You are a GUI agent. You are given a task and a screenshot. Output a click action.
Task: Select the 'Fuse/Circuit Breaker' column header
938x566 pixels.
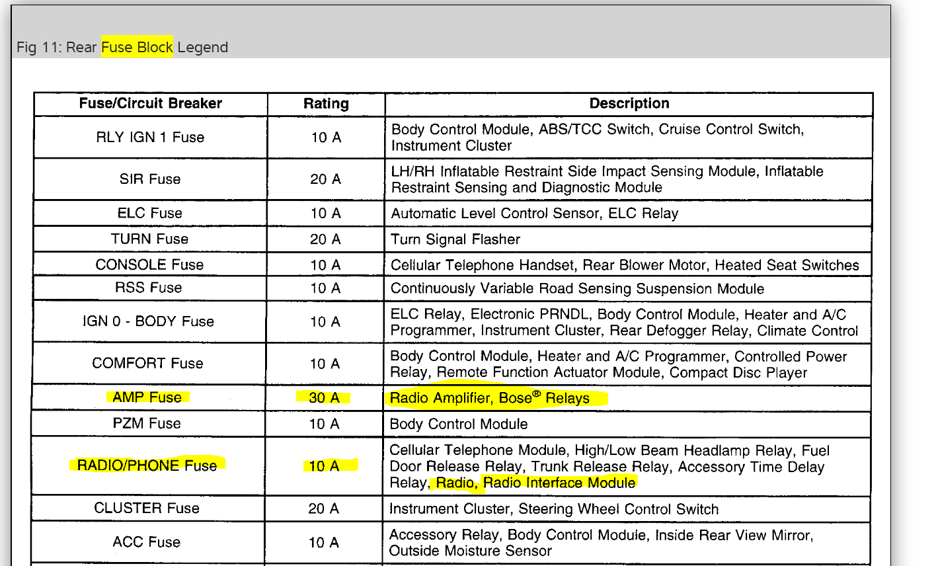coord(151,103)
